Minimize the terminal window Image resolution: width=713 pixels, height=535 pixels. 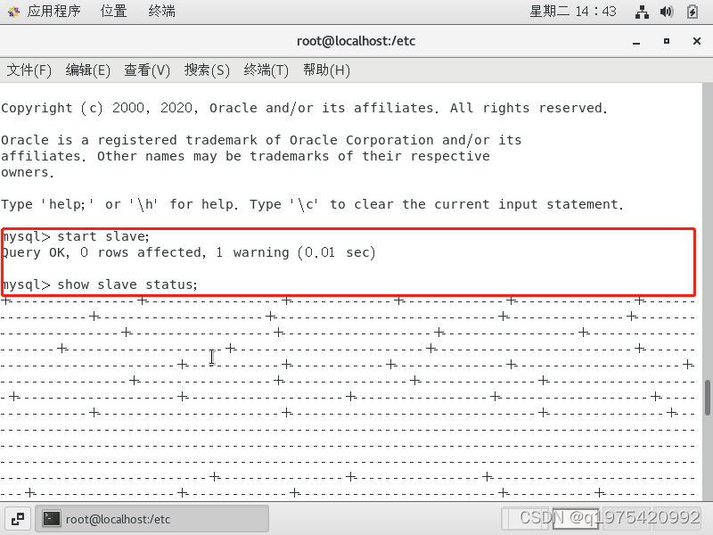point(636,41)
